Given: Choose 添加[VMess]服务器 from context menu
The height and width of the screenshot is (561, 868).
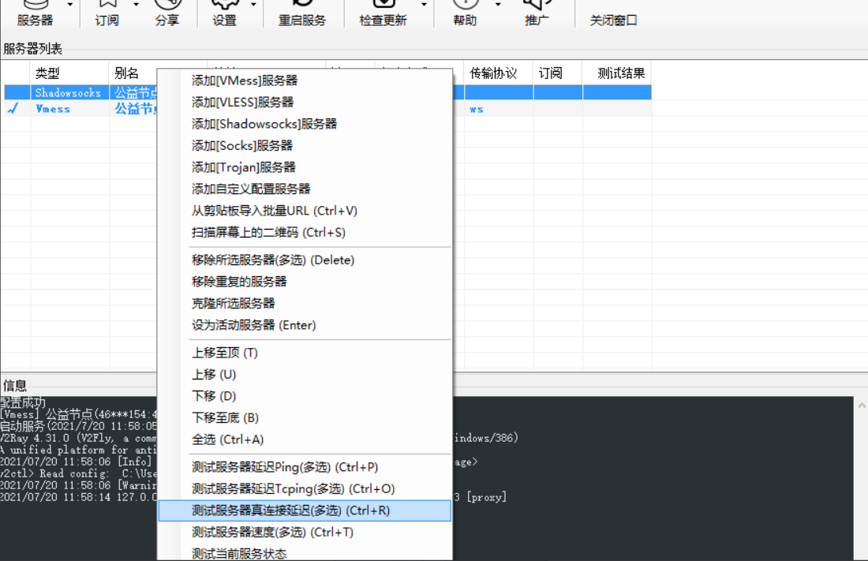Looking at the screenshot, I should coord(305,80).
